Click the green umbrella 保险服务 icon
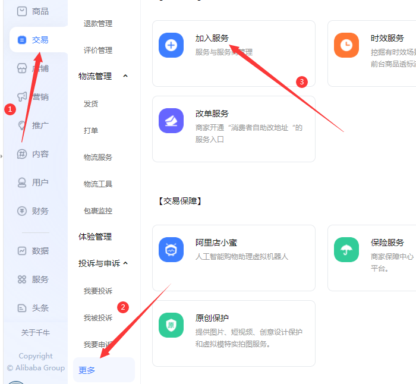Viewport: 416px width, 384px height. [346, 250]
